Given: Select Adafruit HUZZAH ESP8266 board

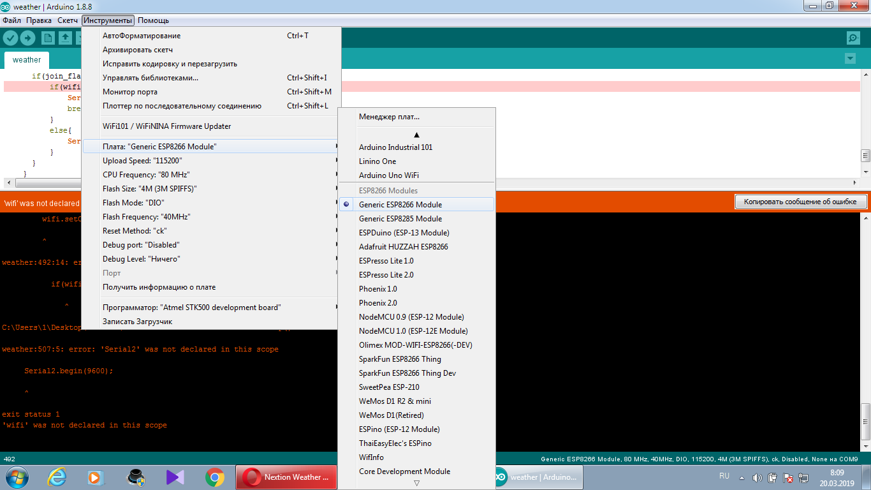Looking at the screenshot, I should pos(416,247).
